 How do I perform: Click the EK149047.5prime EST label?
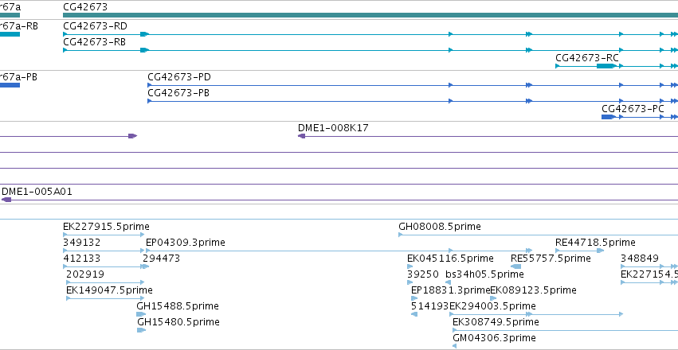(109, 290)
